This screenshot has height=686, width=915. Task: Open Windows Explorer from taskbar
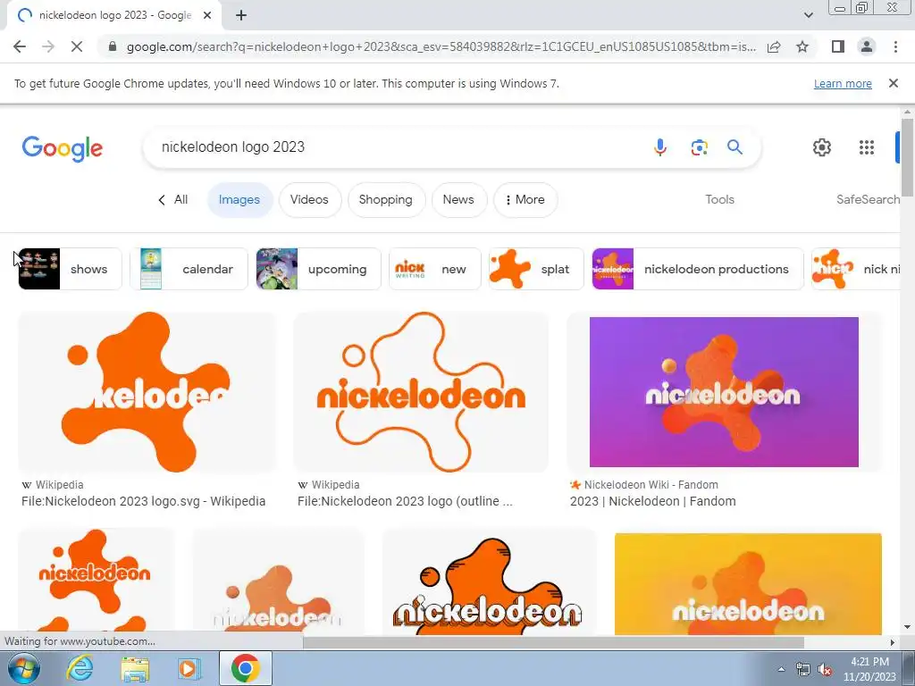tap(135, 668)
